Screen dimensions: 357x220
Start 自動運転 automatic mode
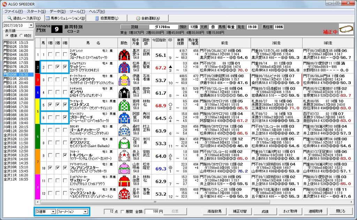click(x=148, y=18)
